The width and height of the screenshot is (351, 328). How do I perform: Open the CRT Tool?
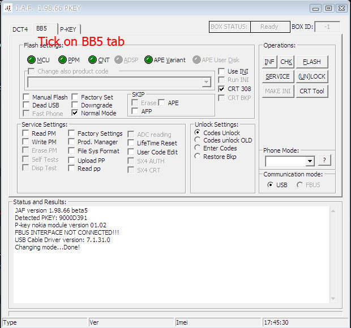pyautogui.click(x=312, y=91)
